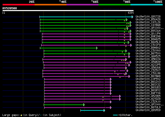Click the green arrowhead ending B5G4Z8 alignment
The image size is (165, 117).
click(127, 20)
